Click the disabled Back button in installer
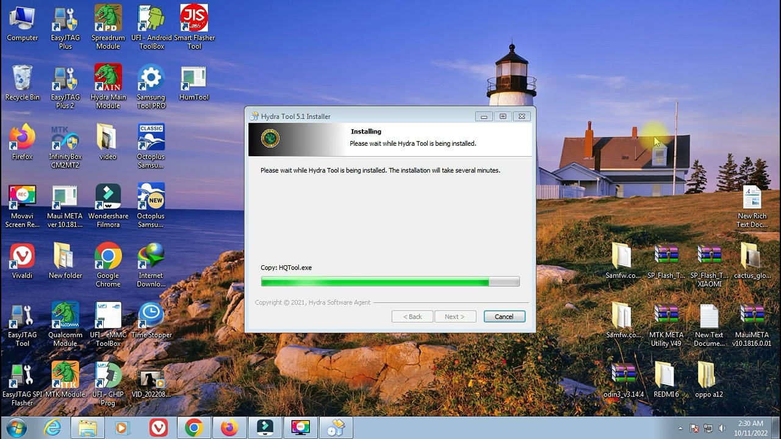781x439 pixels. [412, 316]
